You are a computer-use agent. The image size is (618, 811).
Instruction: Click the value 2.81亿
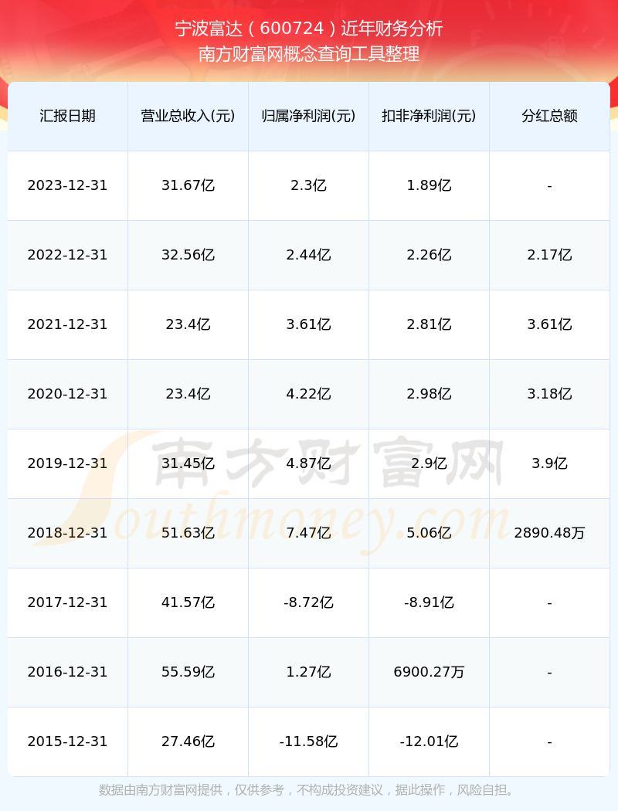(430, 324)
